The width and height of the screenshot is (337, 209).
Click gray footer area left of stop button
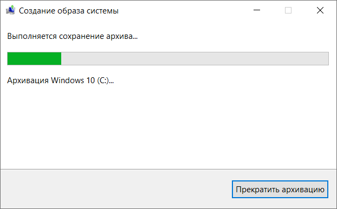click(116, 190)
